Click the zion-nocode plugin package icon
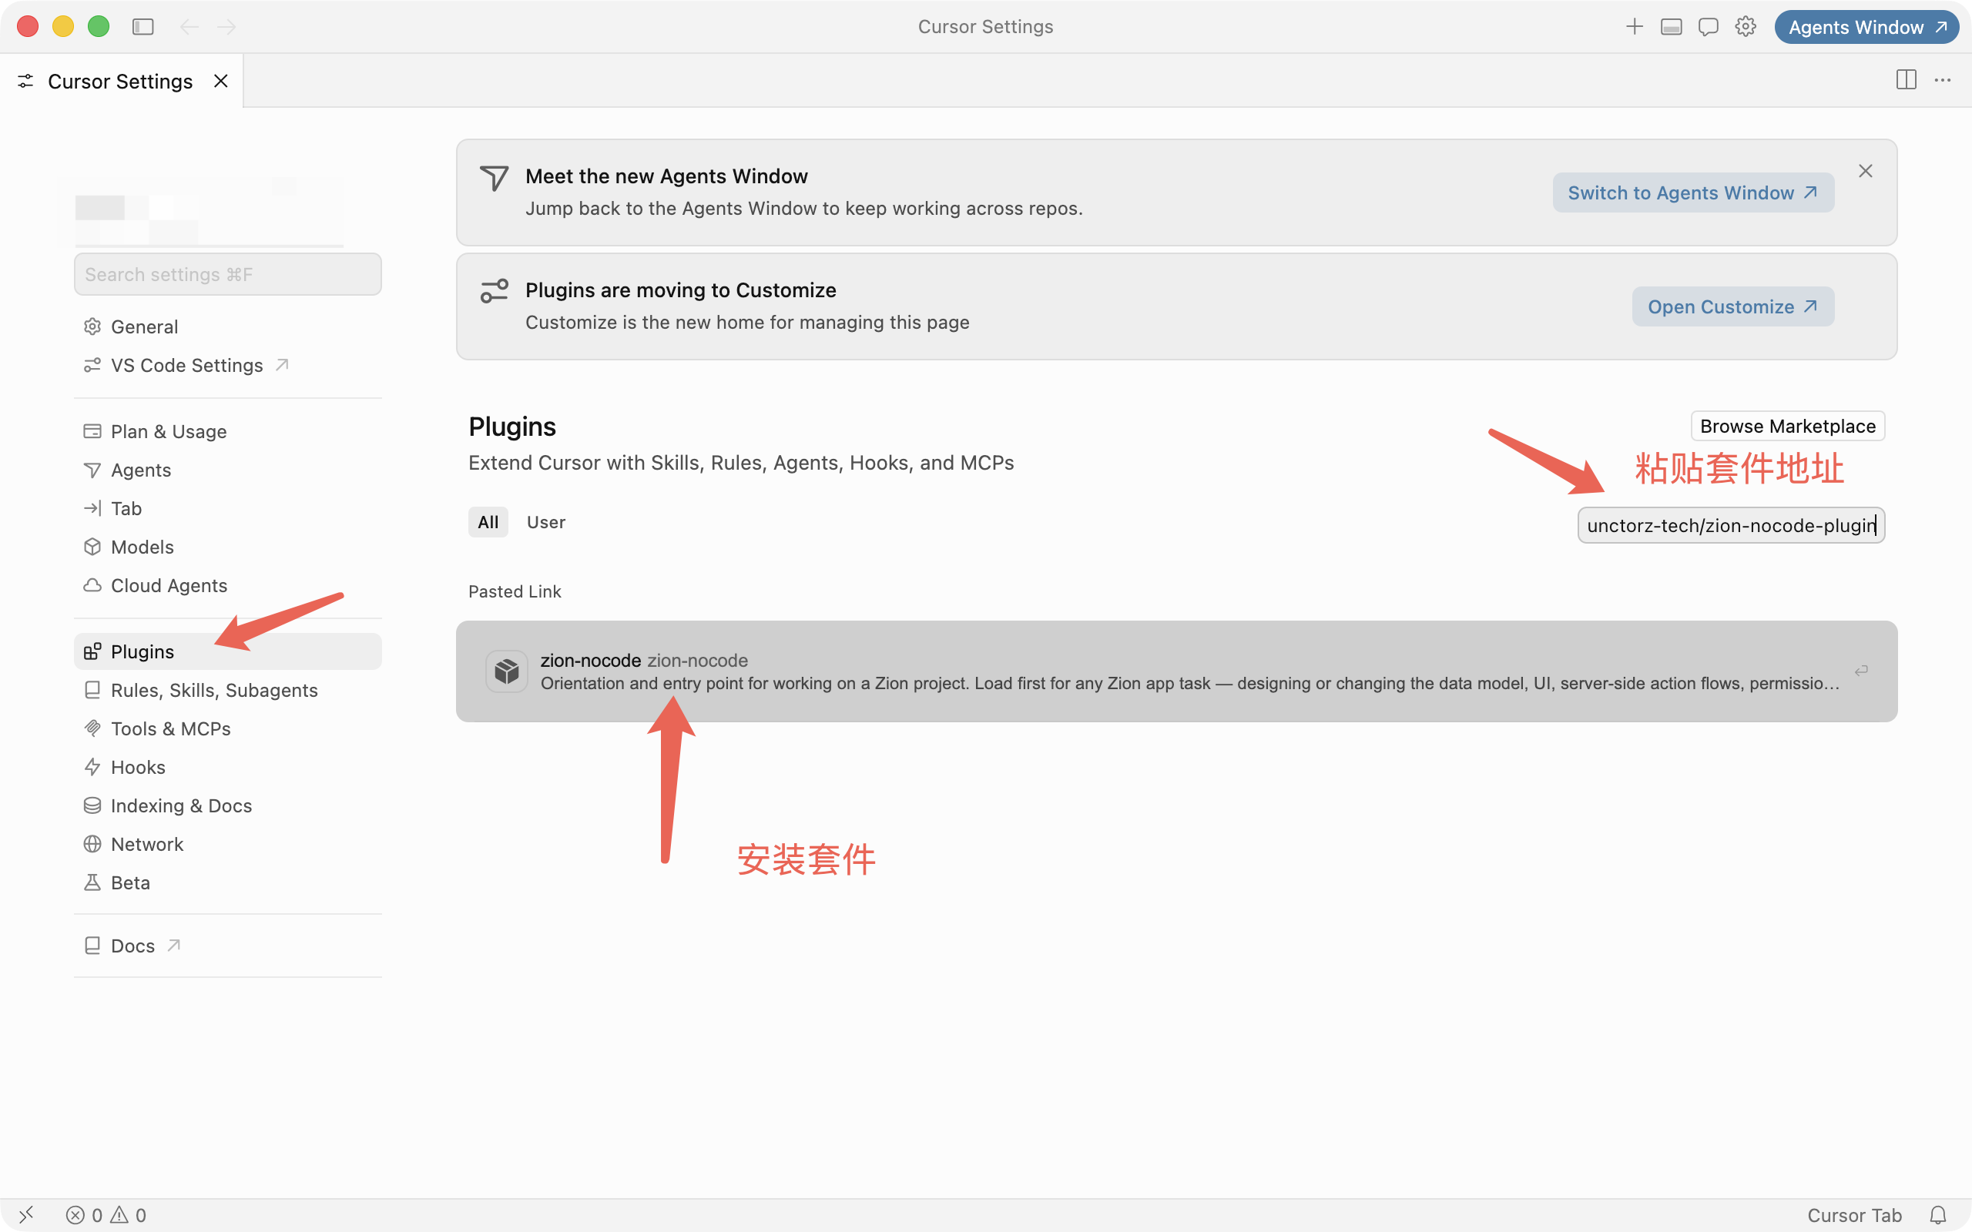Viewport: 1972px width, 1232px height. click(x=507, y=671)
